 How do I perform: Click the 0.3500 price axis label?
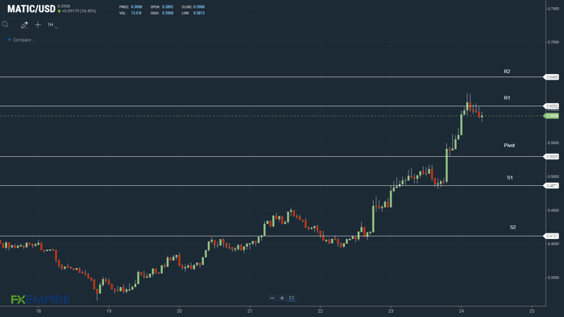[x=554, y=278]
